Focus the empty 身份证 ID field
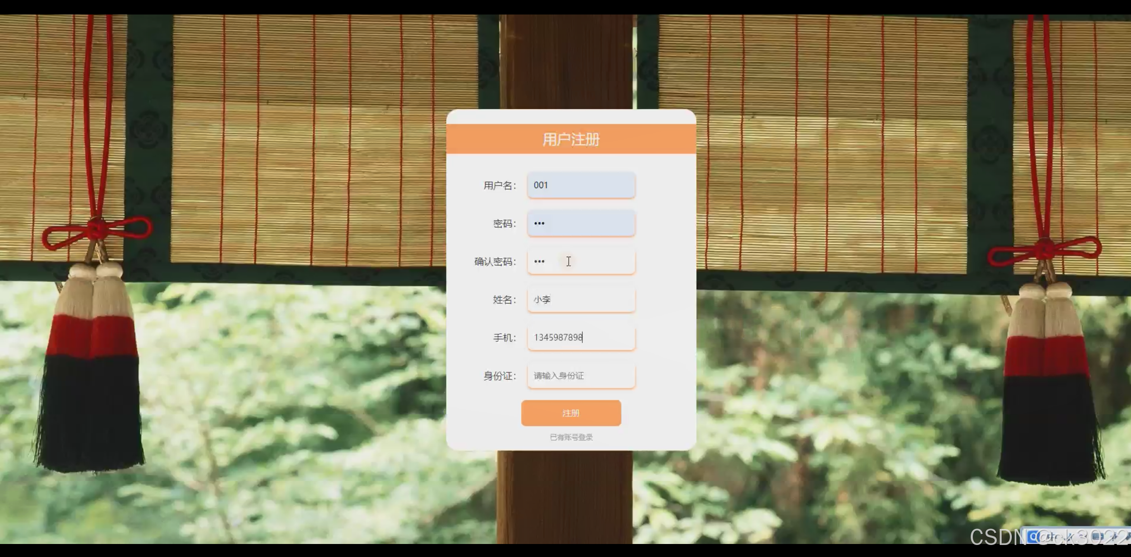This screenshot has width=1131, height=557. tap(581, 375)
